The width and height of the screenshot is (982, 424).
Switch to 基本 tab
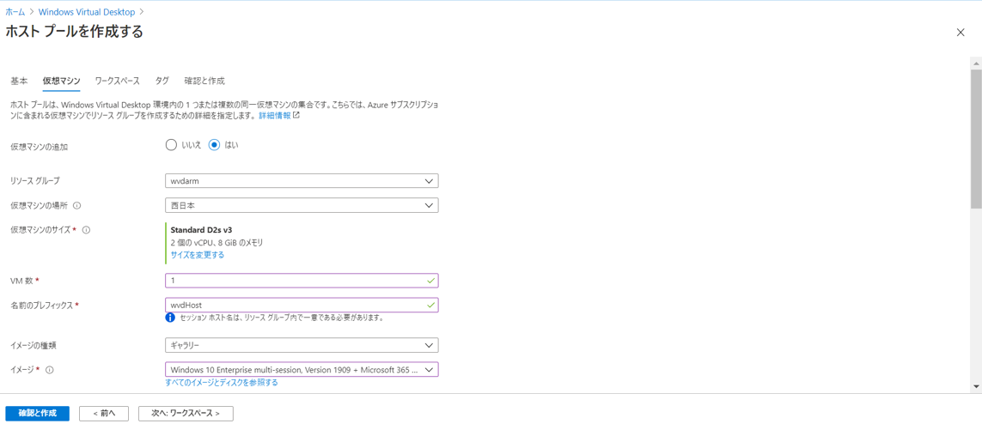point(20,81)
